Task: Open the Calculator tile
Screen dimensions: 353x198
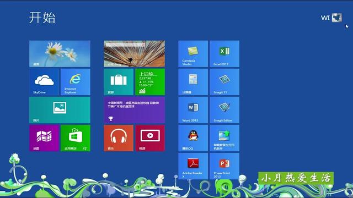Action: 193,82
